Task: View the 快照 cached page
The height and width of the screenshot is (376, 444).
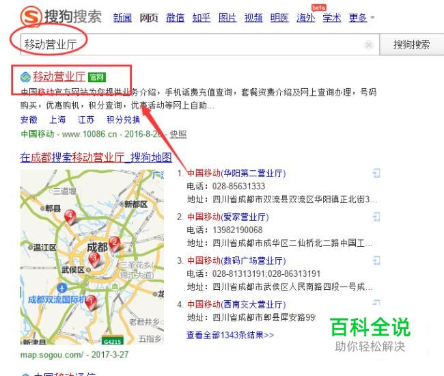Action: pos(178,134)
